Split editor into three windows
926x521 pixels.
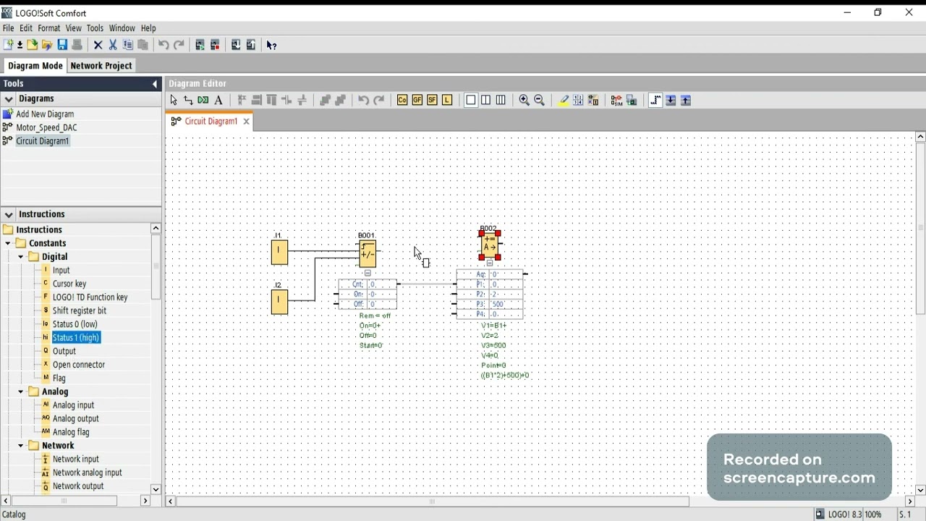501,101
